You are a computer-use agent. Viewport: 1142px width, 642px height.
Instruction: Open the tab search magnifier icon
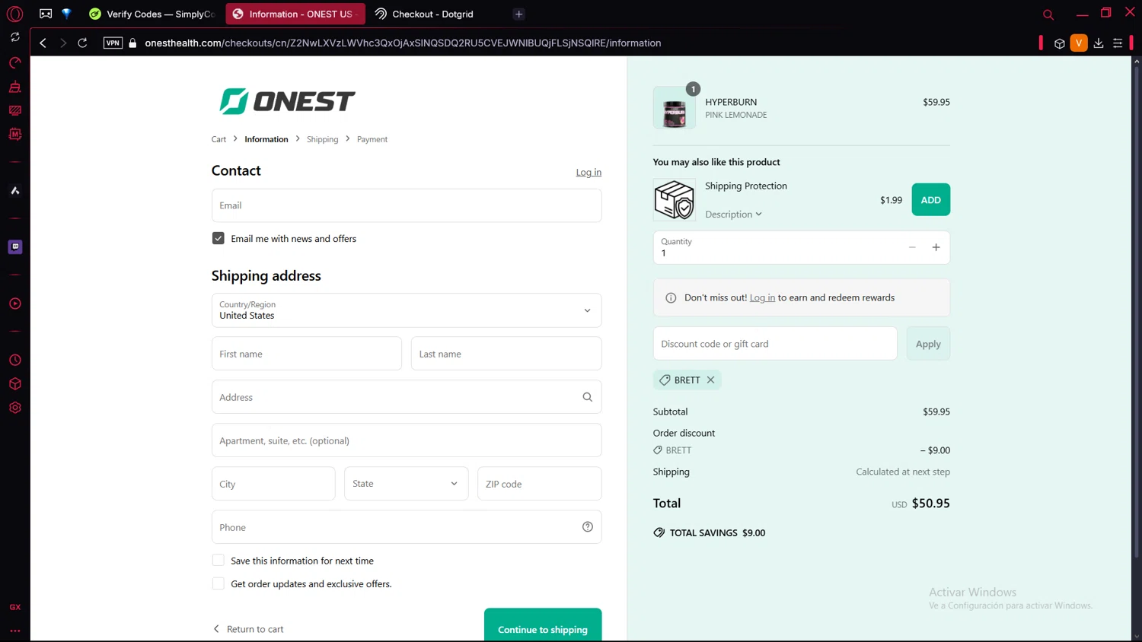tap(1048, 14)
